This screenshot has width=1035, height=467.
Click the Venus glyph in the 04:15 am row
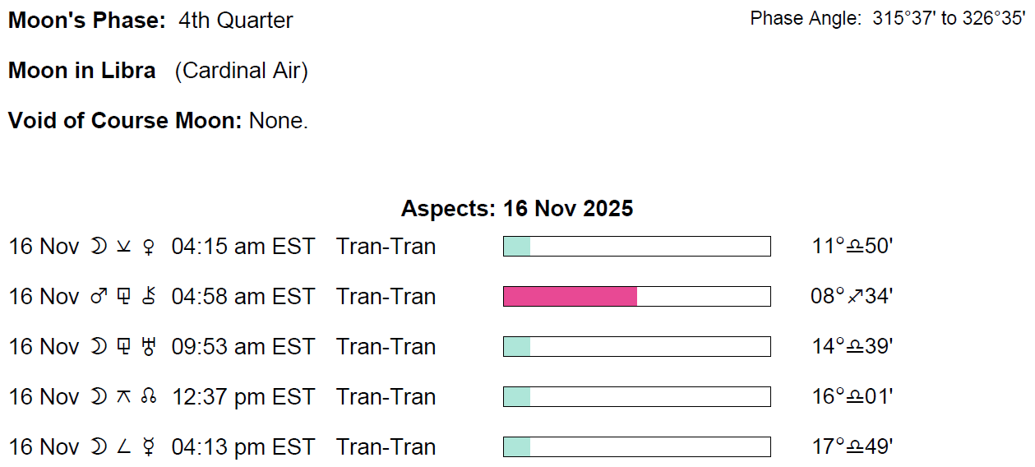149,247
